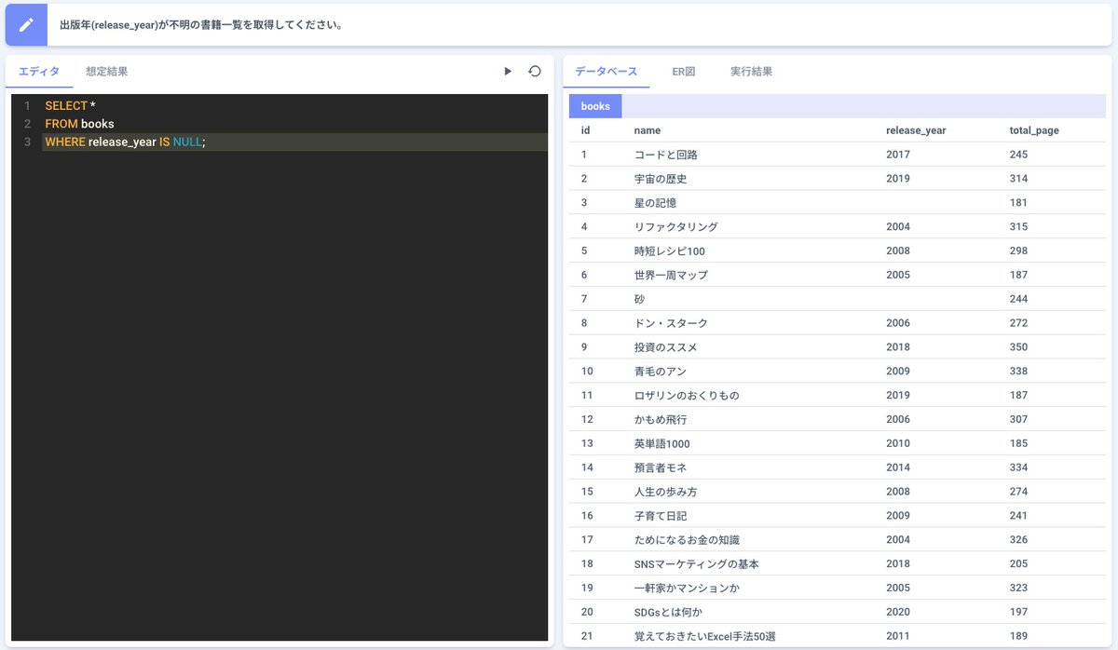
Task: Select the 人生の歩み方 cell
Action: point(665,492)
